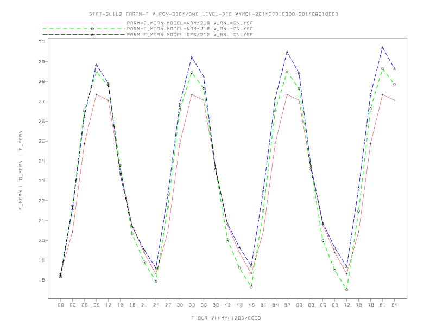Click blue GFS triangle marker at hour 81 peak
Viewport: 430px width, 332px height.
382,47
